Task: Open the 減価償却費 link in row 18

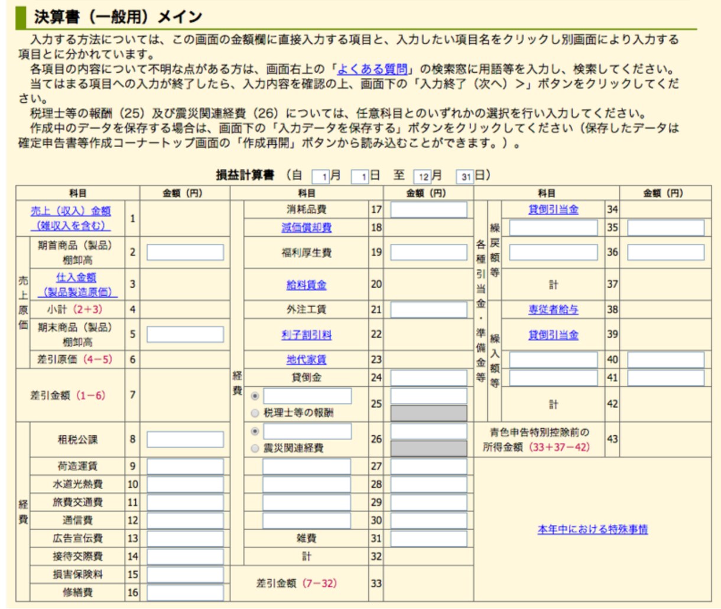Action: pyautogui.click(x=306, y=227)
